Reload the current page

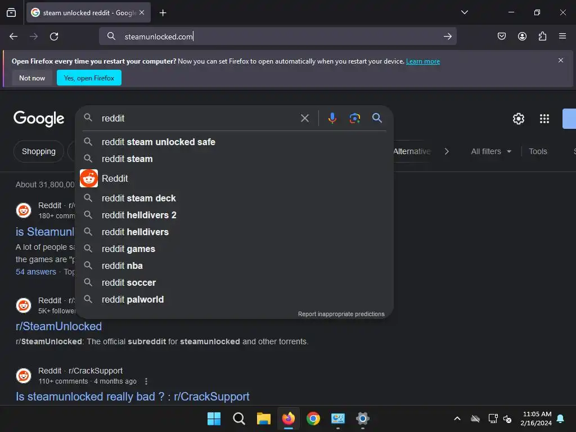[54, 37]
